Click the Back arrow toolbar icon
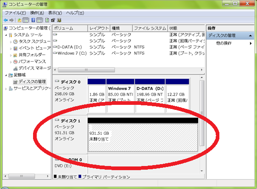 6,20
